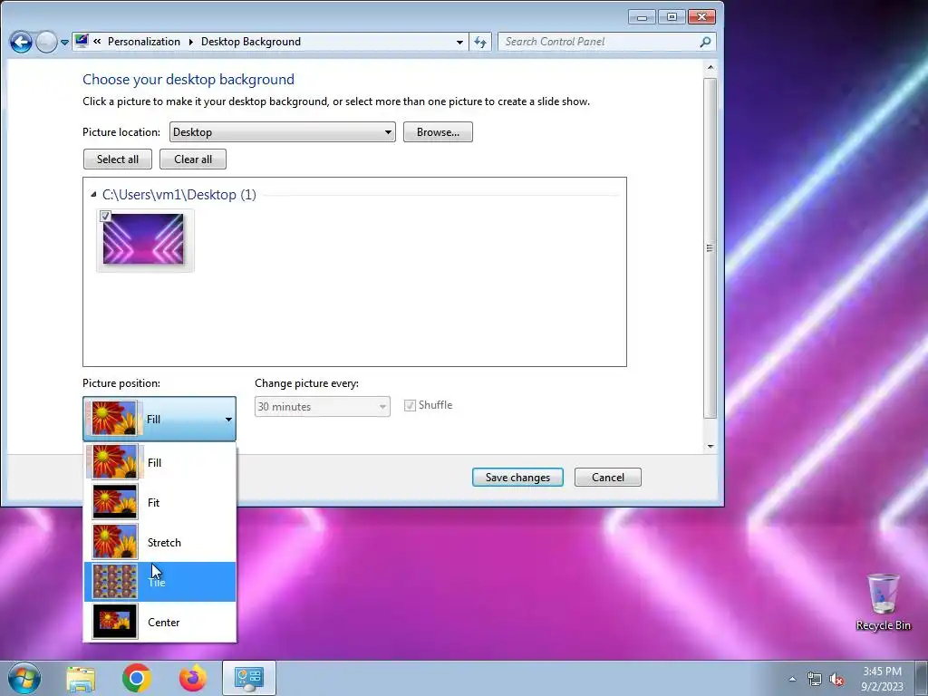Click the vertical scrollbar thumb

710,248
